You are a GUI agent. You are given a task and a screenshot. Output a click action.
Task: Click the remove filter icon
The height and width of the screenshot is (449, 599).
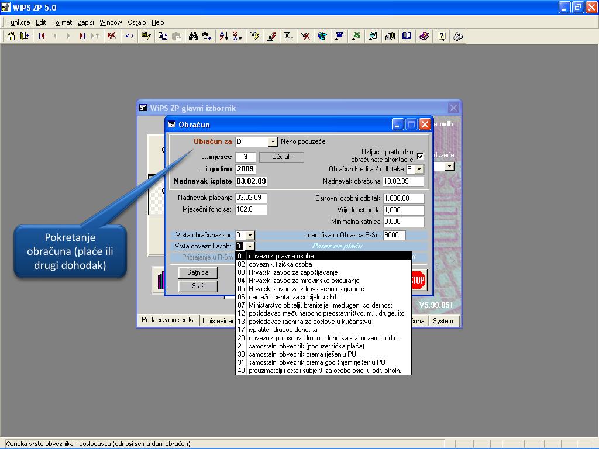pos(305,36)
